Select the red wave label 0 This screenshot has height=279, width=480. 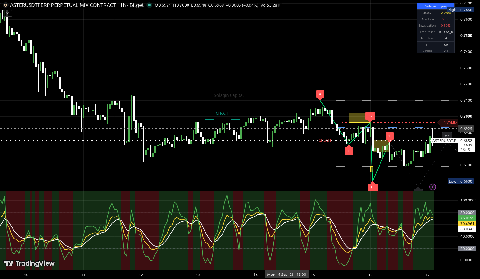[x=320, y=94]
